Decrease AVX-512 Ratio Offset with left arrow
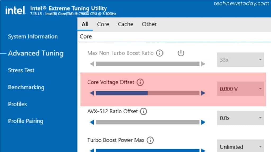The height and width of the screenshot is (152, 271). point(92,122)
